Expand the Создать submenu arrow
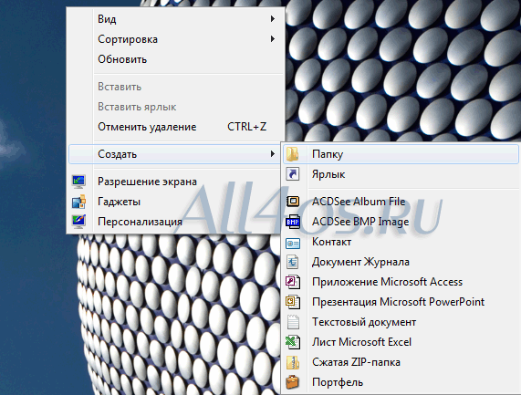This screenshot has width=521, height=395. click(273, 154)
